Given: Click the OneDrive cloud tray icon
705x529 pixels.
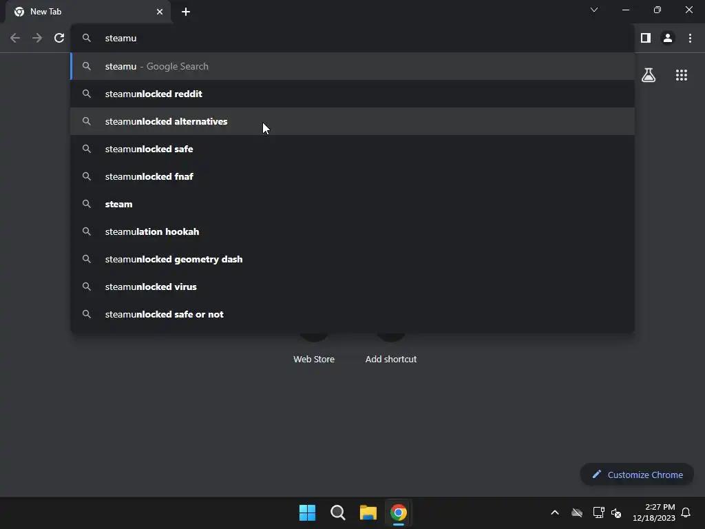Looking at the screenshot, I should point(577,512).
